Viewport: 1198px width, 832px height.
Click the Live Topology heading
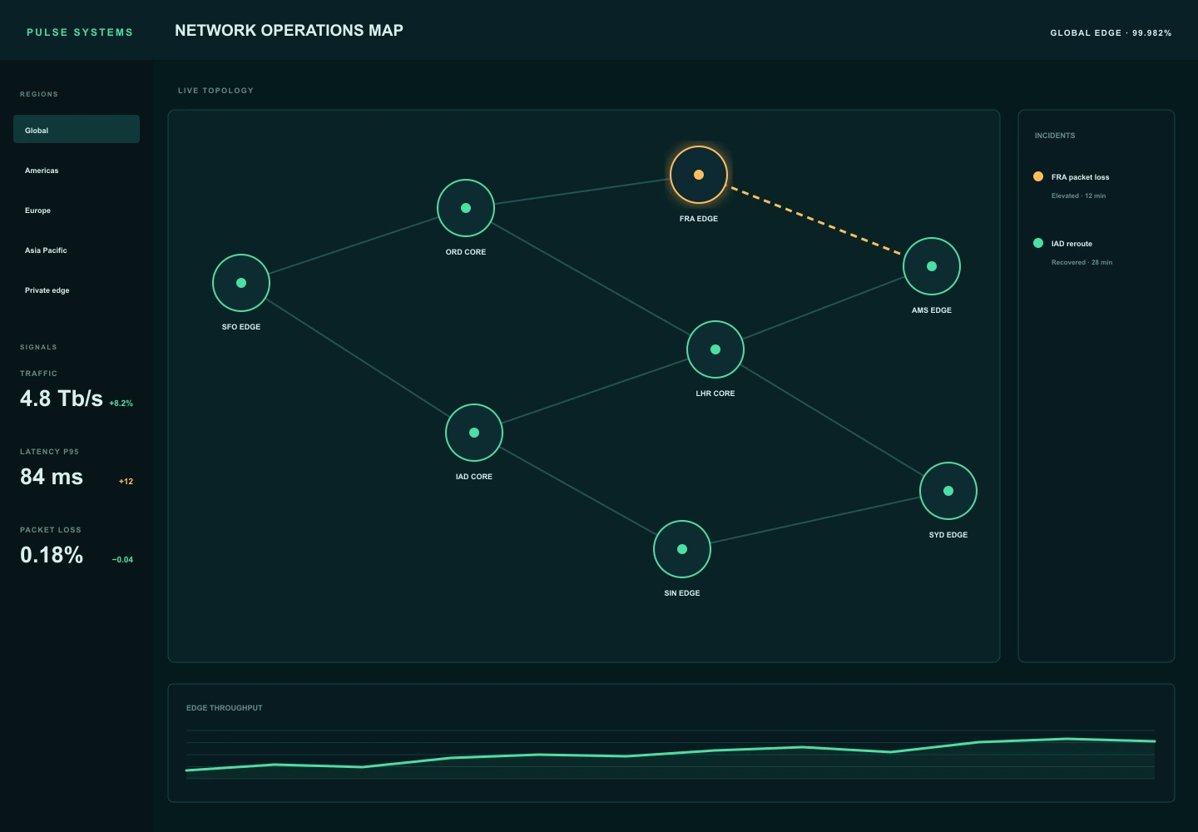215,91
